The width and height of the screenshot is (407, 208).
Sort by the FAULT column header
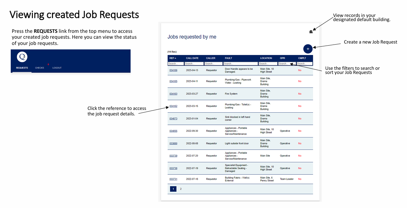[x=228, y=58]
